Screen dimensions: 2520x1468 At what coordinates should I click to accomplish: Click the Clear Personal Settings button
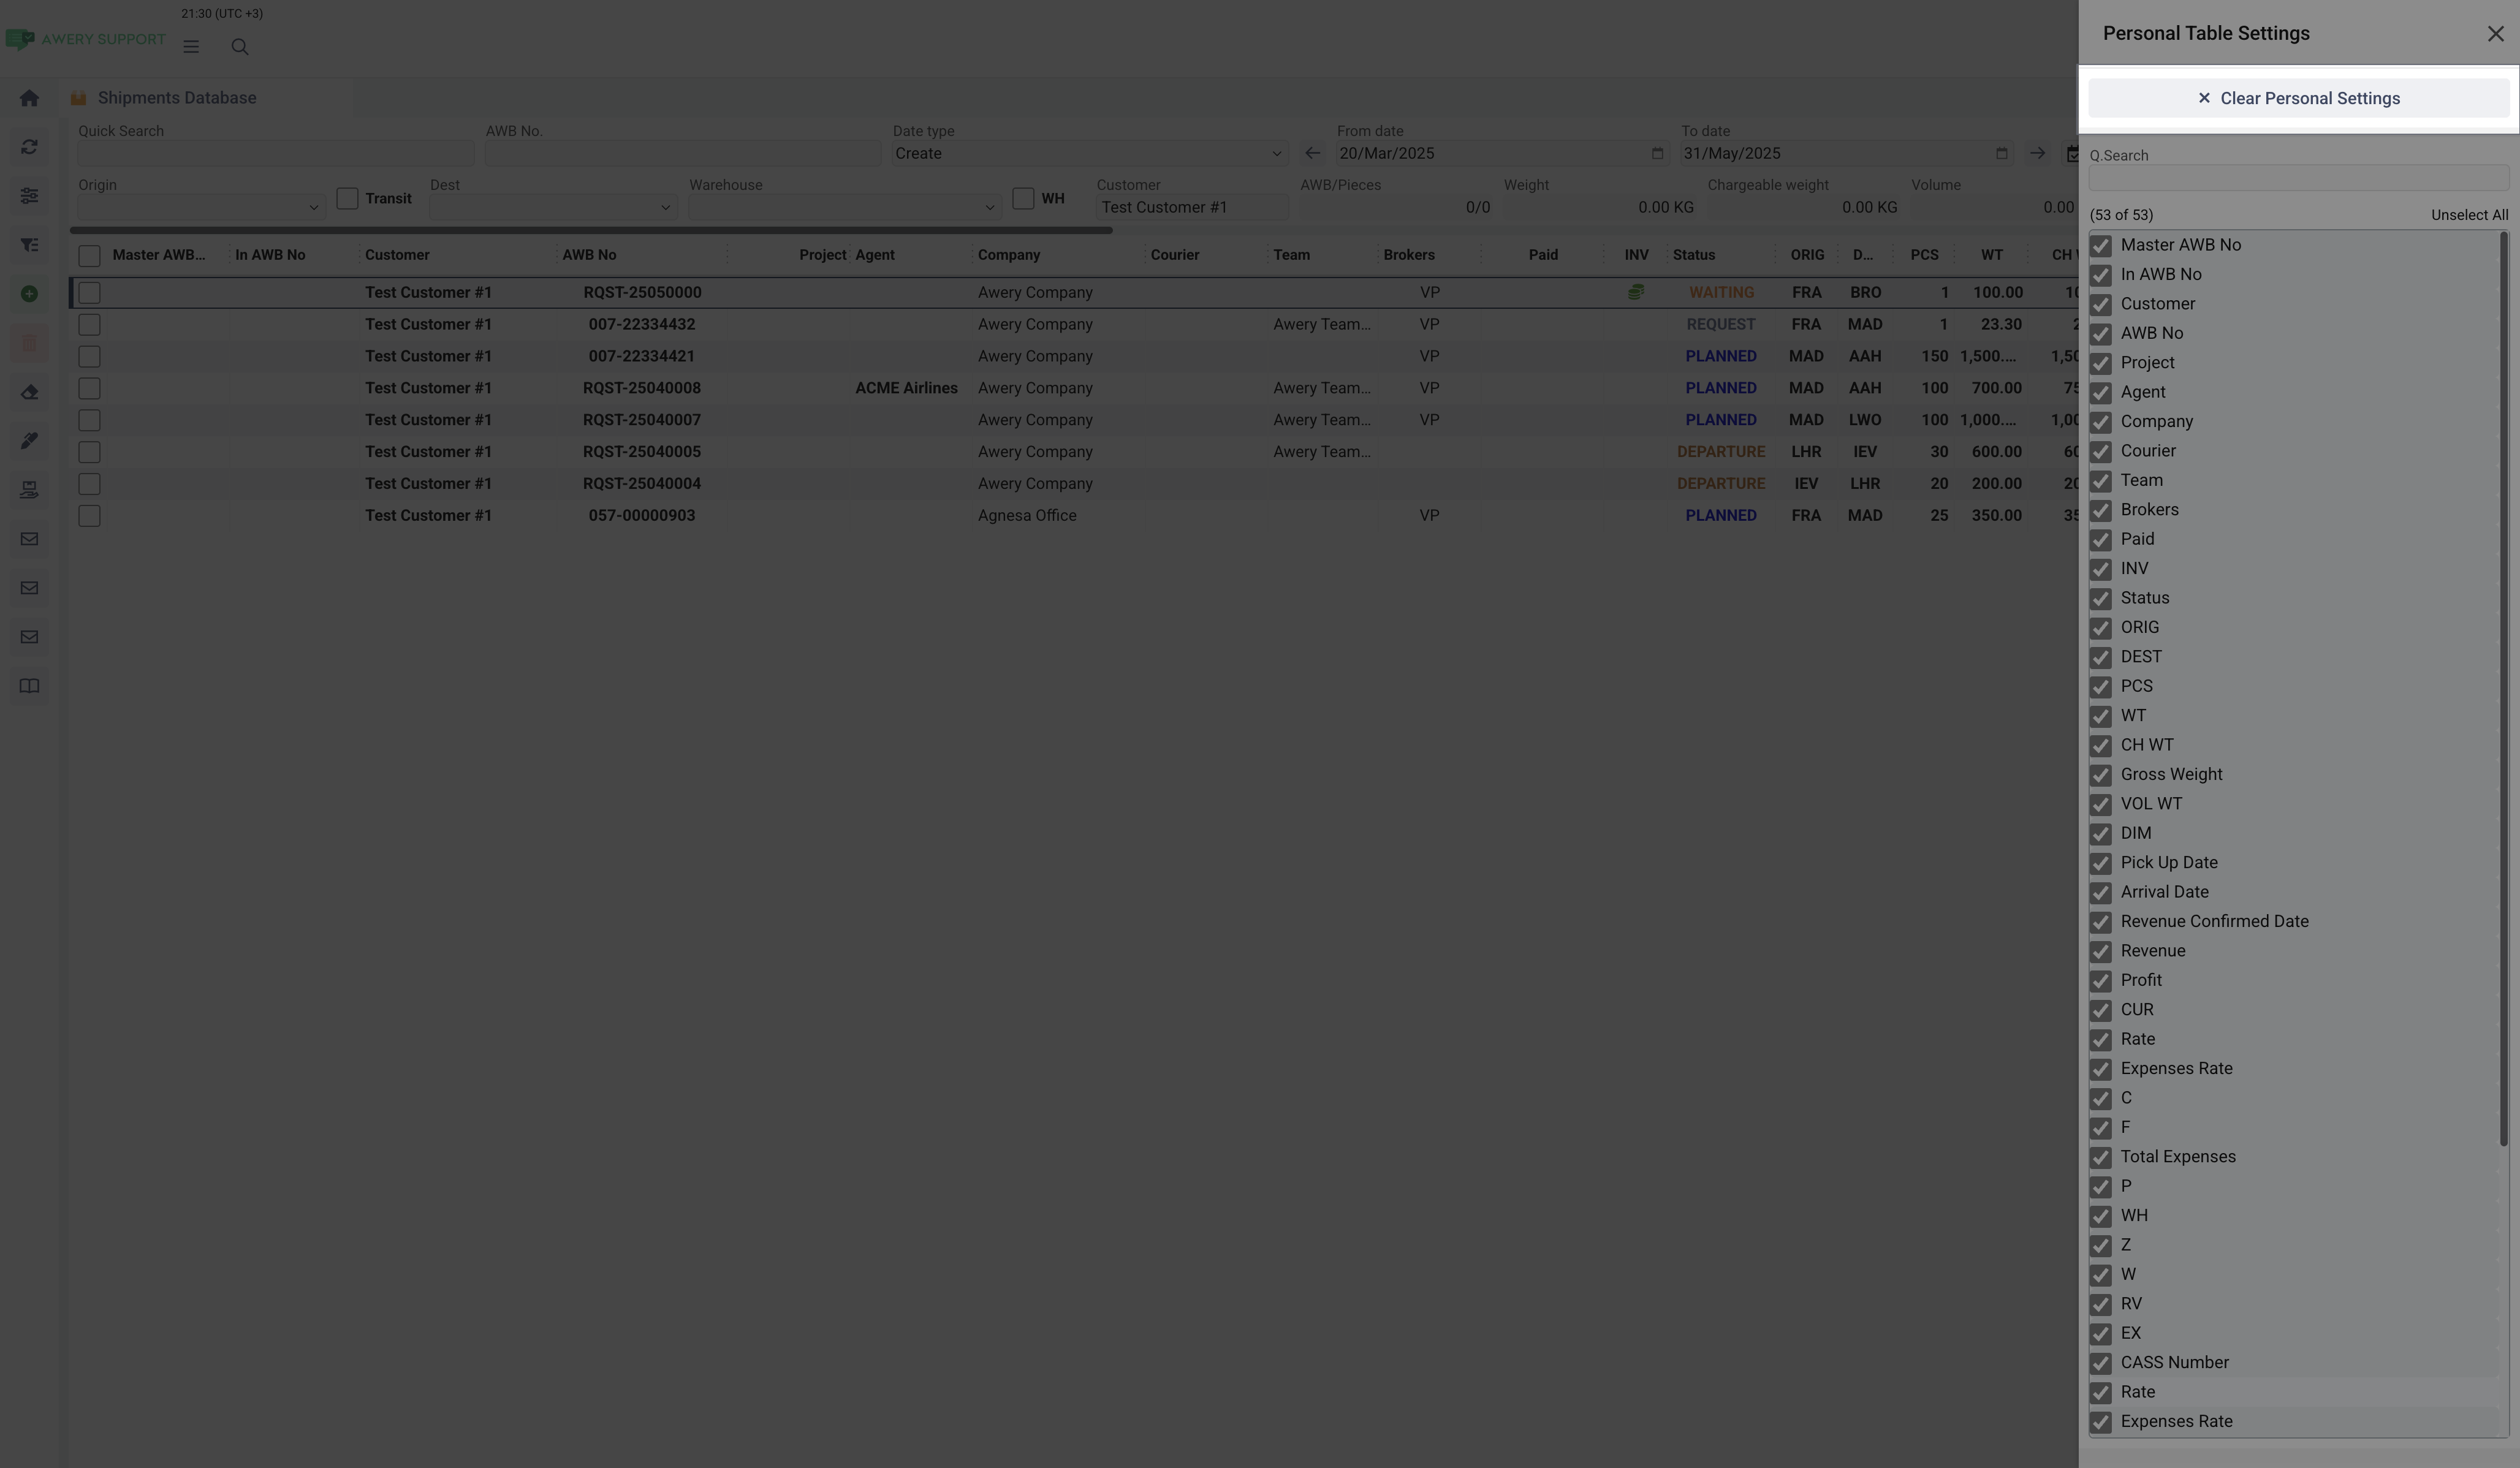pyautogui.click(x=2298, y=98)
